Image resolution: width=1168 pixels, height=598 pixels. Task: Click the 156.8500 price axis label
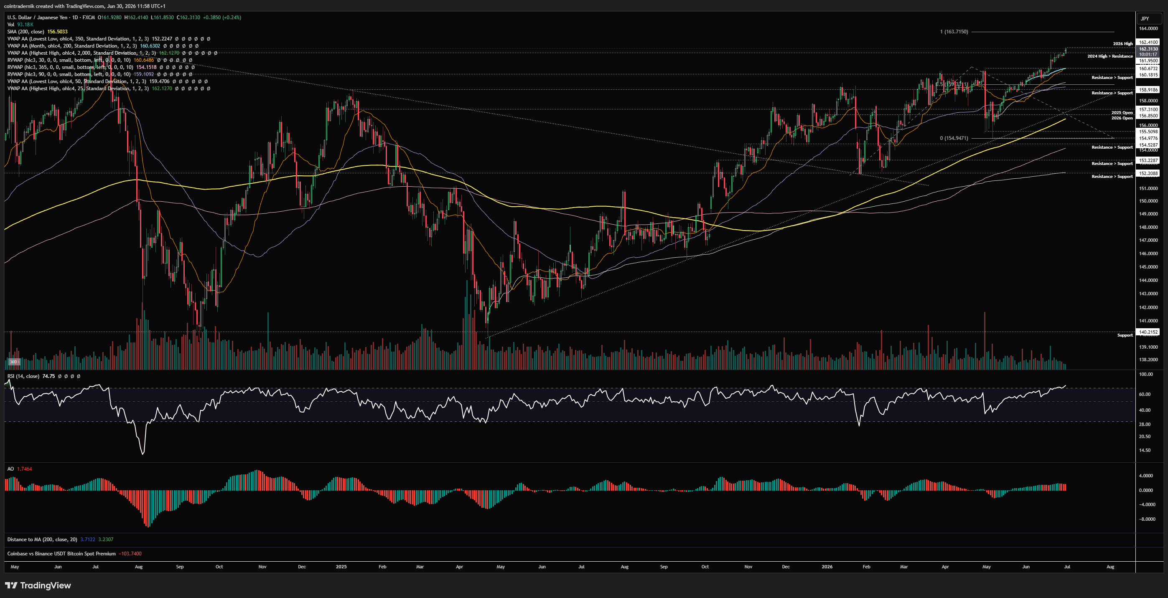coord(1148,116)
